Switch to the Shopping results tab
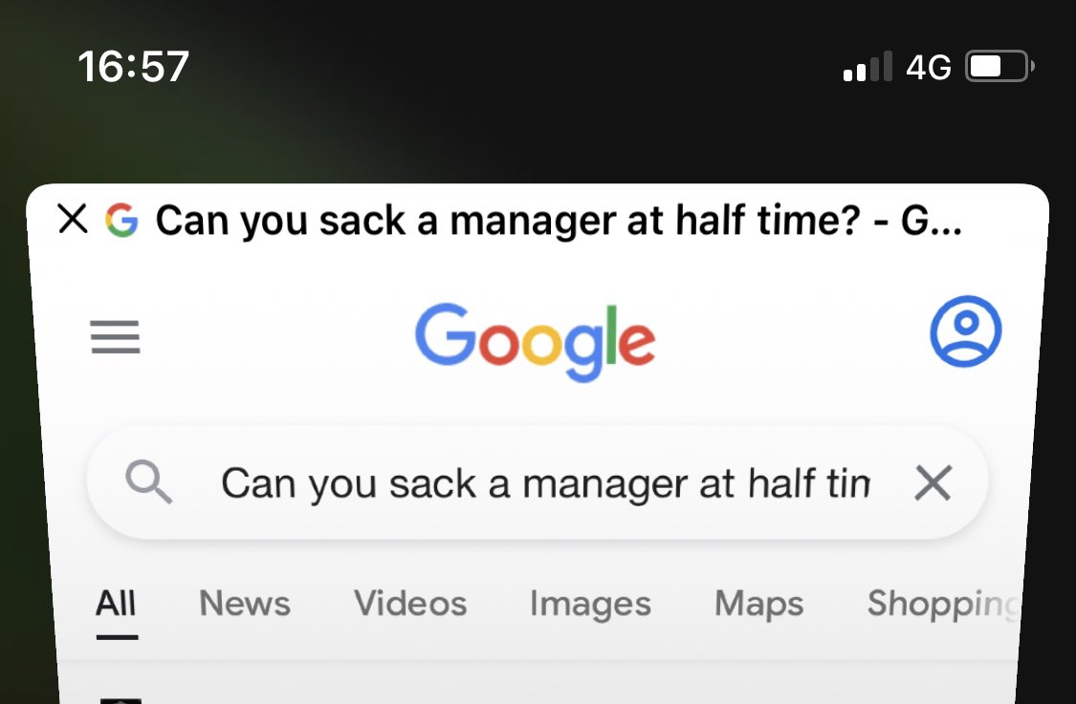 pos(942,606)
